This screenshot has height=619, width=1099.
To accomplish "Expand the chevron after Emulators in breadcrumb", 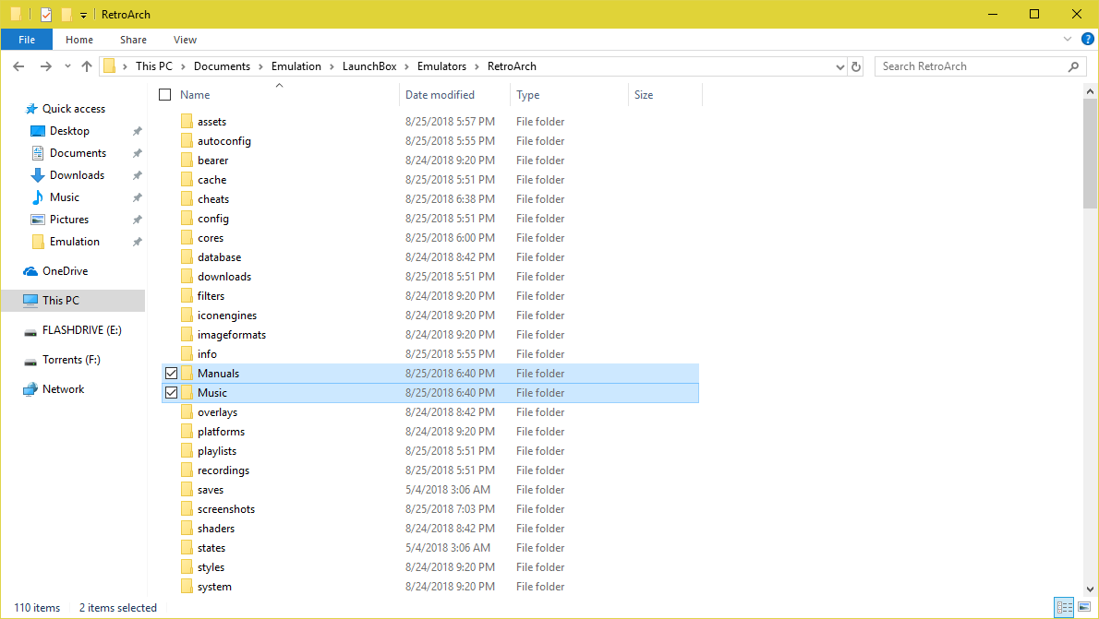I will (x=477, y=66).
